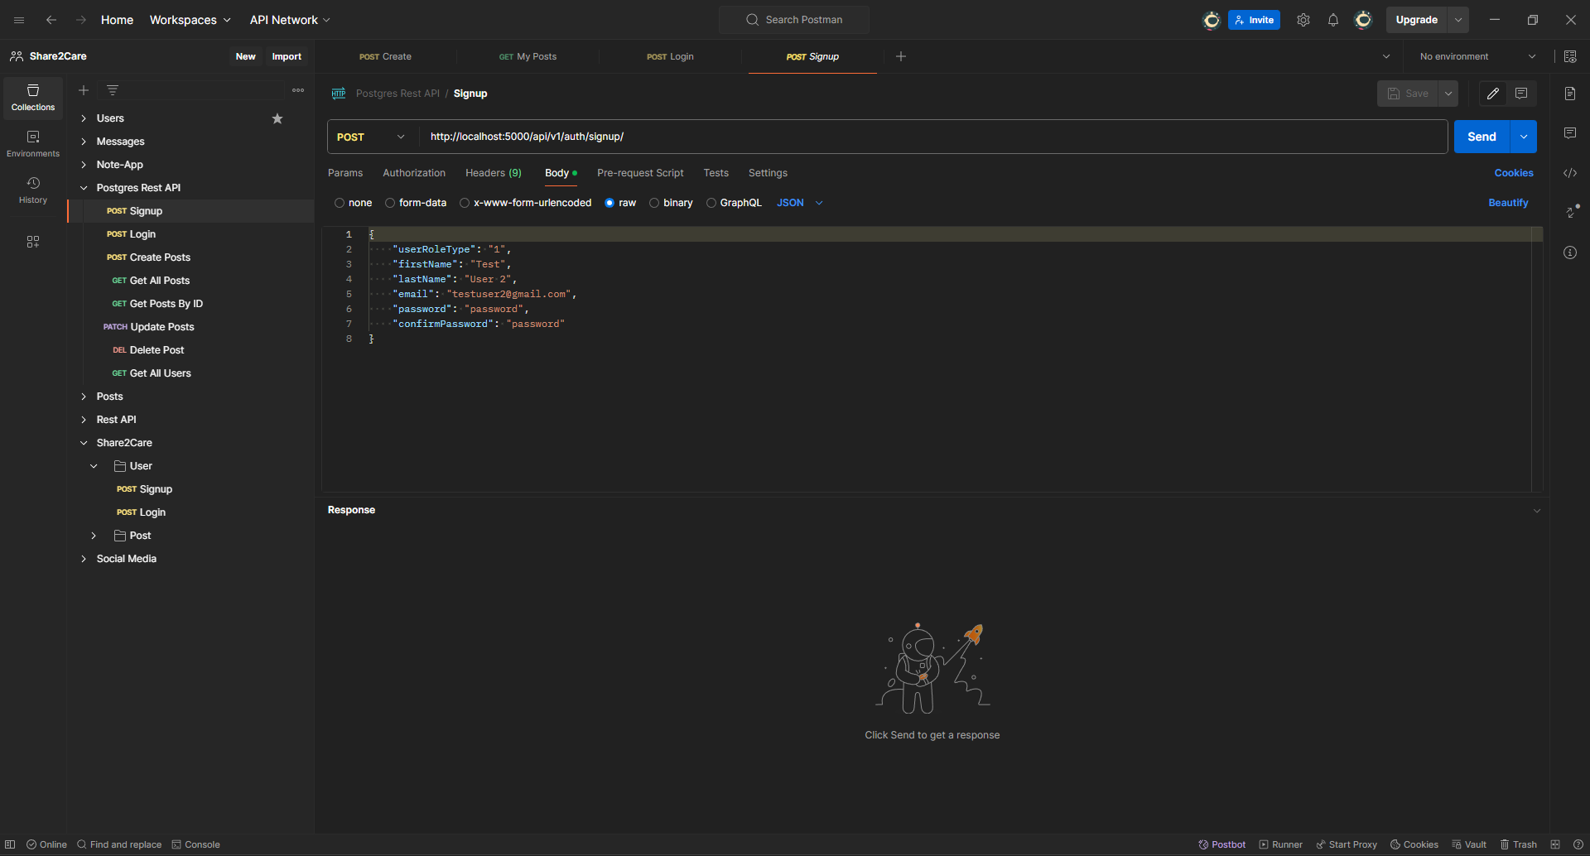1590x856 pixels.
Task: Go forward with the right arrow
Action: click(x=81, y=20)
